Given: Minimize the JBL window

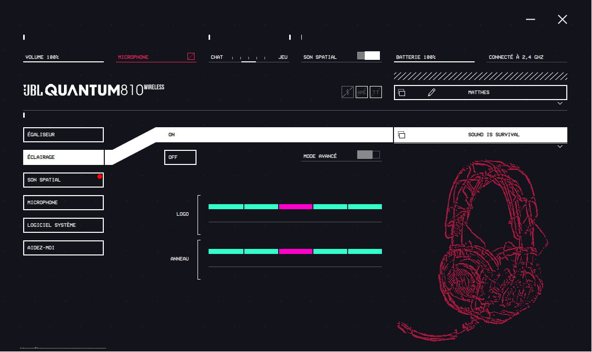Looking at the screenshot, I should pyautogui.click(x=531, y=19).
